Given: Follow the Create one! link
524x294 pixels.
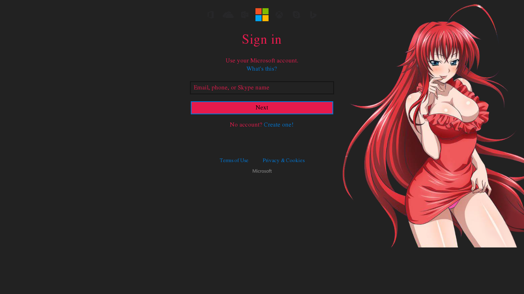Looking at the screenshot, I should tap(279, 125).
